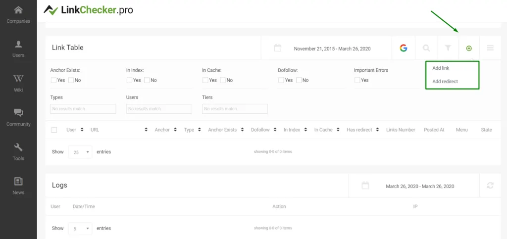
Task: Open the Link Table entries count dropdown
Action: coord(80,152)
